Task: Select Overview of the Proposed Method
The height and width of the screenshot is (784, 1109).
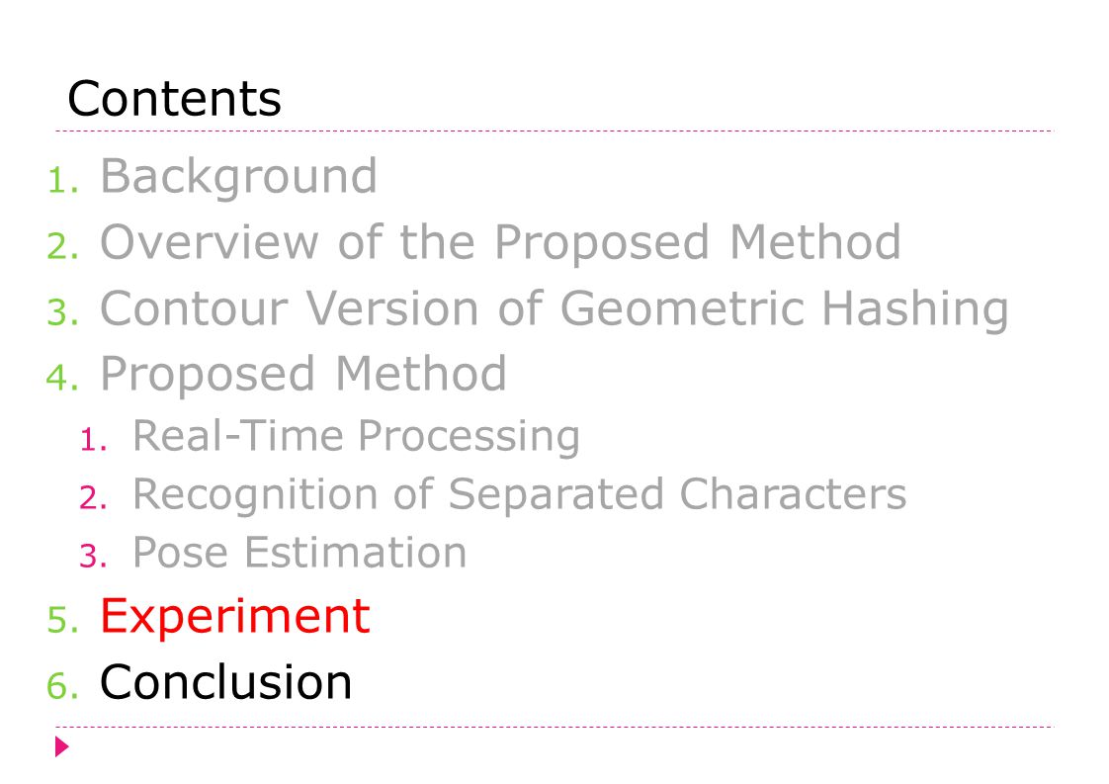Action: point(501,242)
